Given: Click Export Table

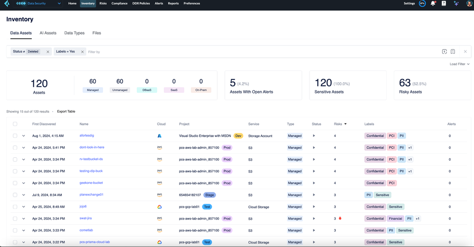Looking at the screenshot, I should tap(66, 112).
